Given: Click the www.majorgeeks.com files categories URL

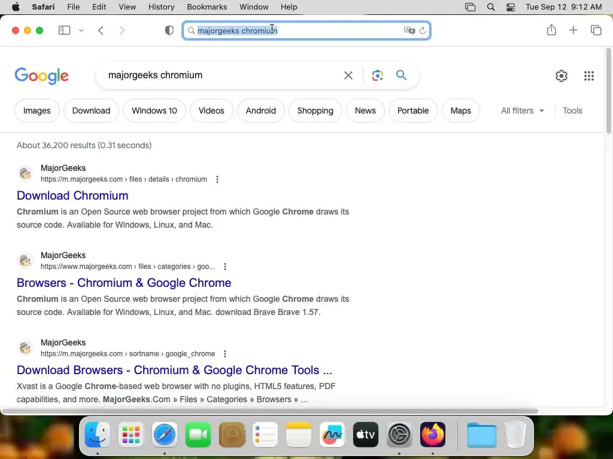Looking at the screenshot, I should coord(128,267).
